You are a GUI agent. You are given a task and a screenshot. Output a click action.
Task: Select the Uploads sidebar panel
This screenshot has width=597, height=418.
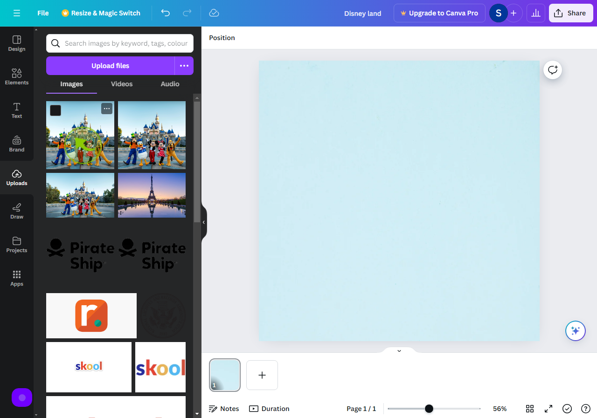click(x=17, y=178)
